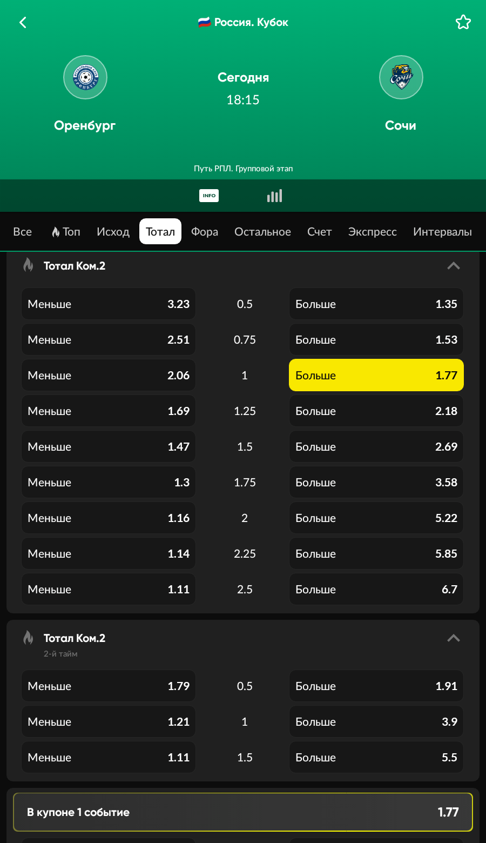The image size is (486, 843).
Task: Open the statistics bar chart icon
Action: tap(274, 196)
